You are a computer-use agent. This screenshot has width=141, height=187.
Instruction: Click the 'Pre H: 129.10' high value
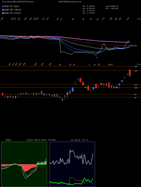point(89,8)
